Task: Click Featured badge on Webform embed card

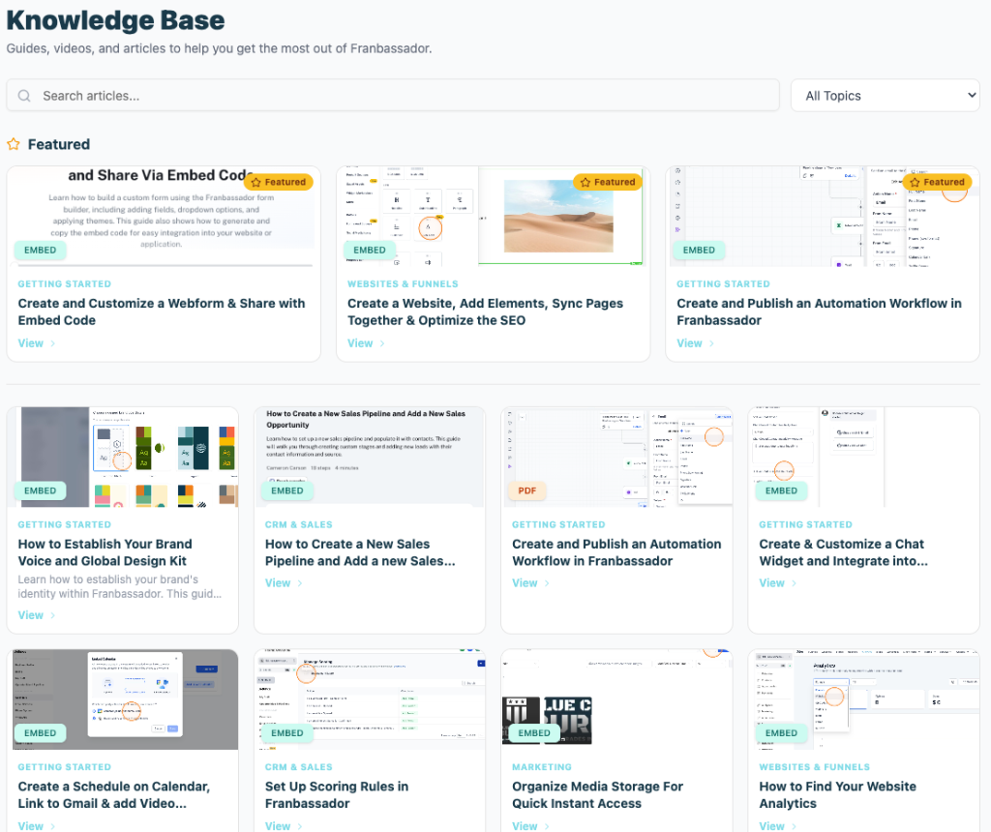Action: [279, 182]
